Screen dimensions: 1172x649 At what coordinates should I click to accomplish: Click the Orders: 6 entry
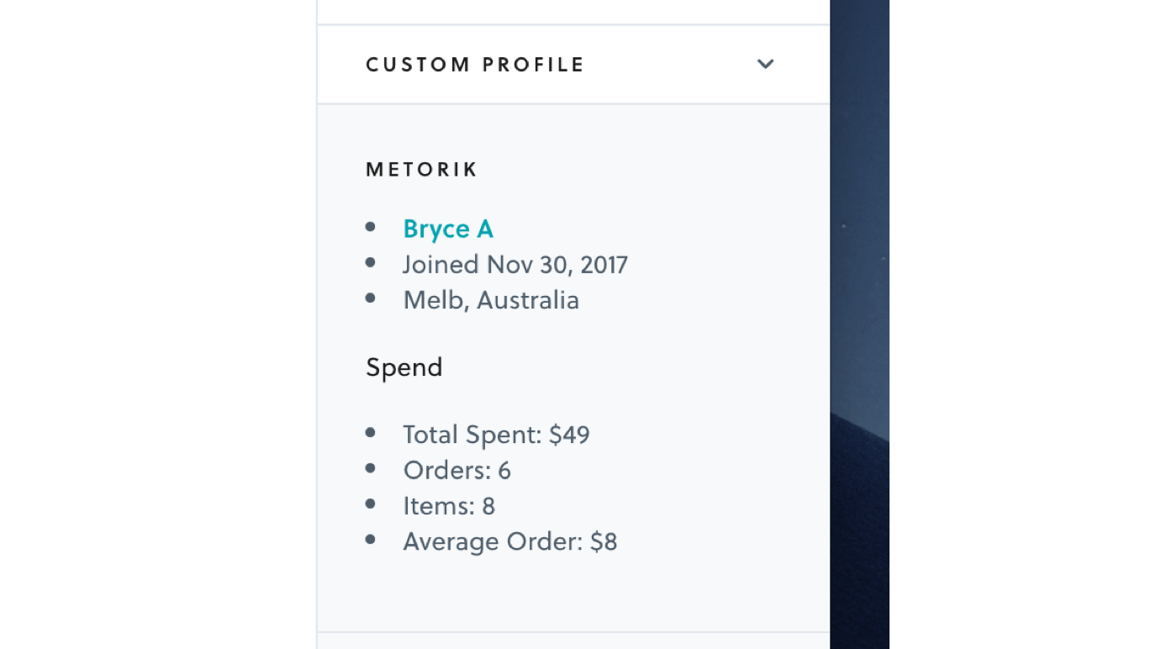pos(457,470)
